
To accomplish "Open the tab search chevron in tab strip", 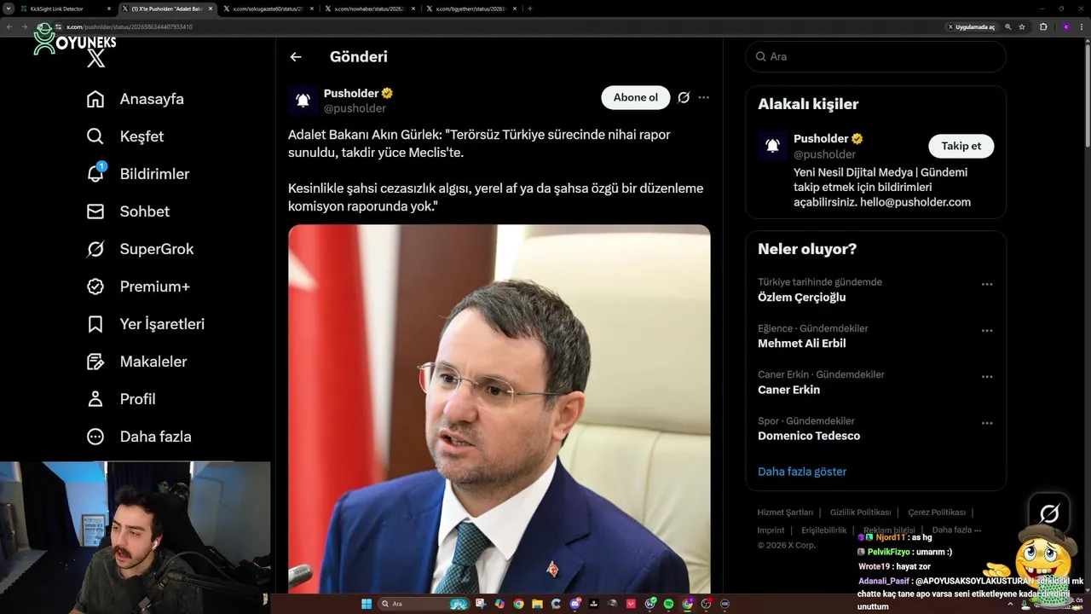I will (x=9, y=9).
